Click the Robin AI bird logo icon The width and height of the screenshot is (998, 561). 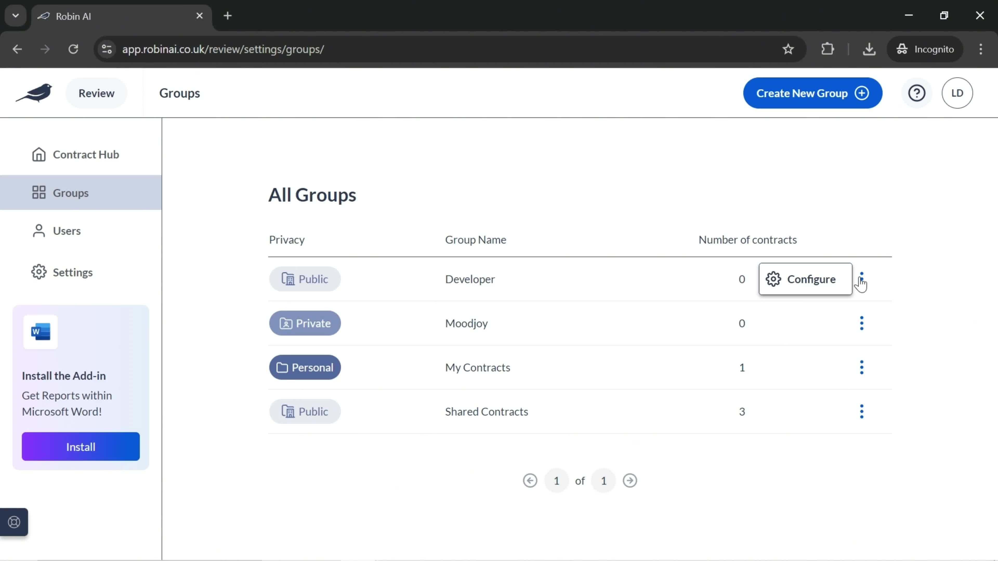tap(34, 92)
